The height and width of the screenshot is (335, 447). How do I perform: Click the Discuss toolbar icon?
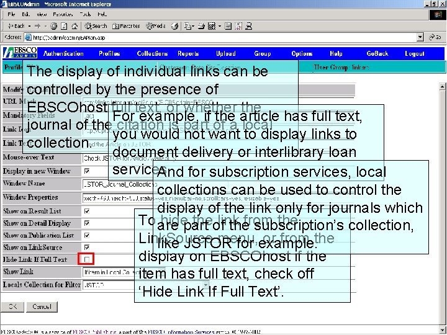pyautogui.click(x=228, y=26)
